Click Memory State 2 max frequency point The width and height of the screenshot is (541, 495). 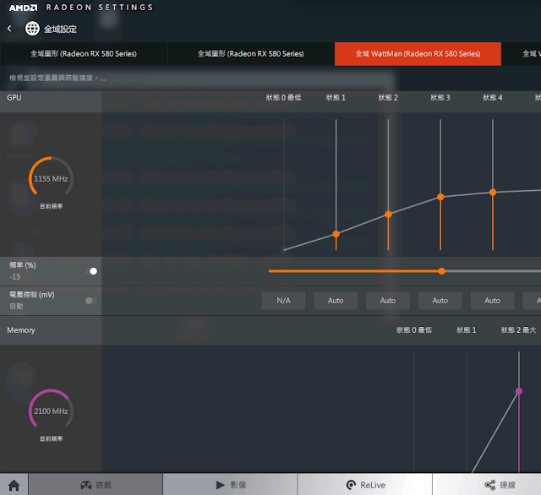click(x=519, y=391)
